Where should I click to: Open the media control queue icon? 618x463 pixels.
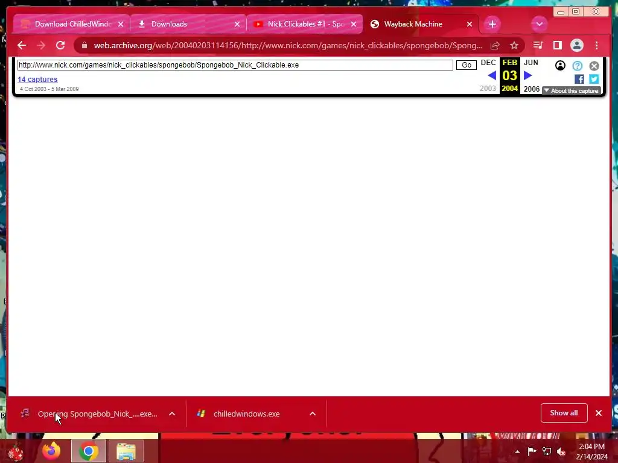(x=538, y=45)
